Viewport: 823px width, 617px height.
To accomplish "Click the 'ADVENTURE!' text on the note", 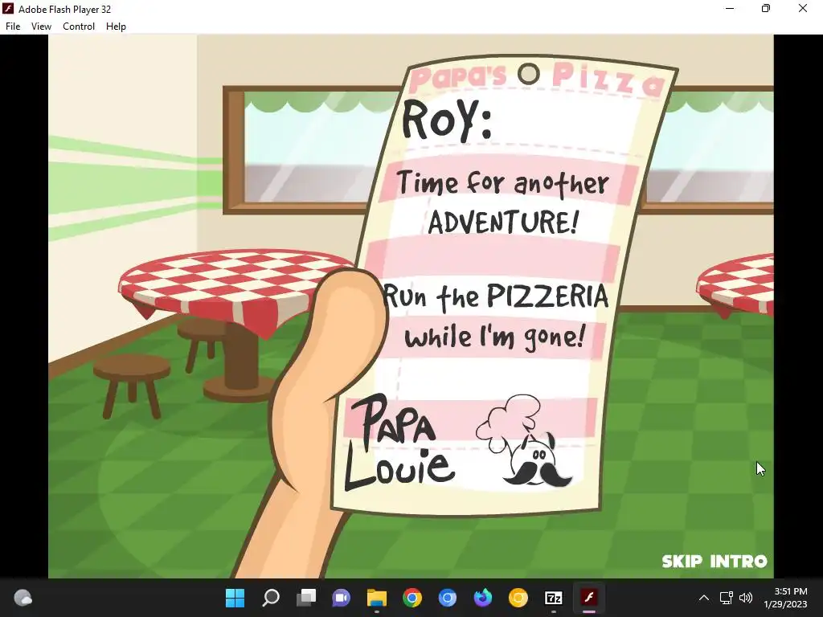I will (x=503, y=222).
